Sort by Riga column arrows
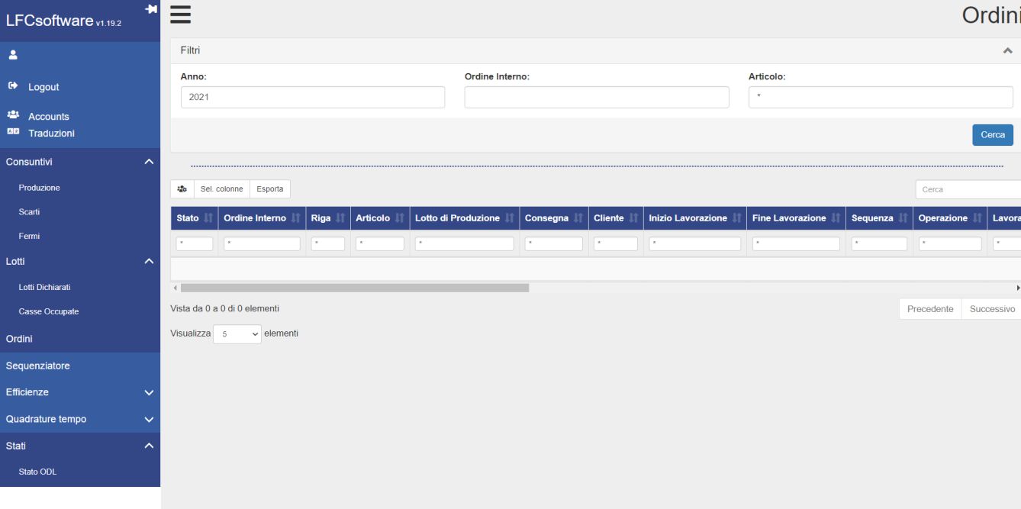The image size is (1021, 509). pyautogui.click(x=340, y=218)
